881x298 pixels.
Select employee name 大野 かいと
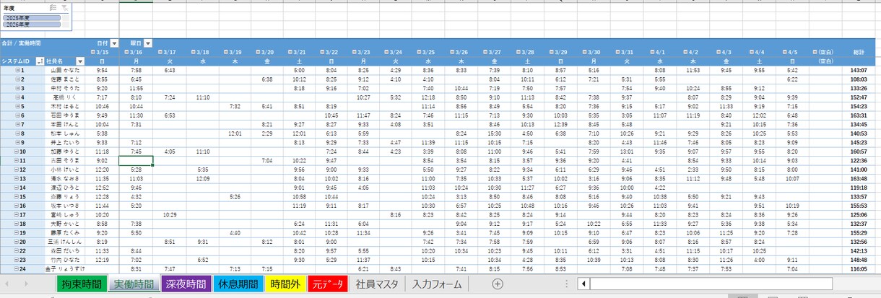65,224
